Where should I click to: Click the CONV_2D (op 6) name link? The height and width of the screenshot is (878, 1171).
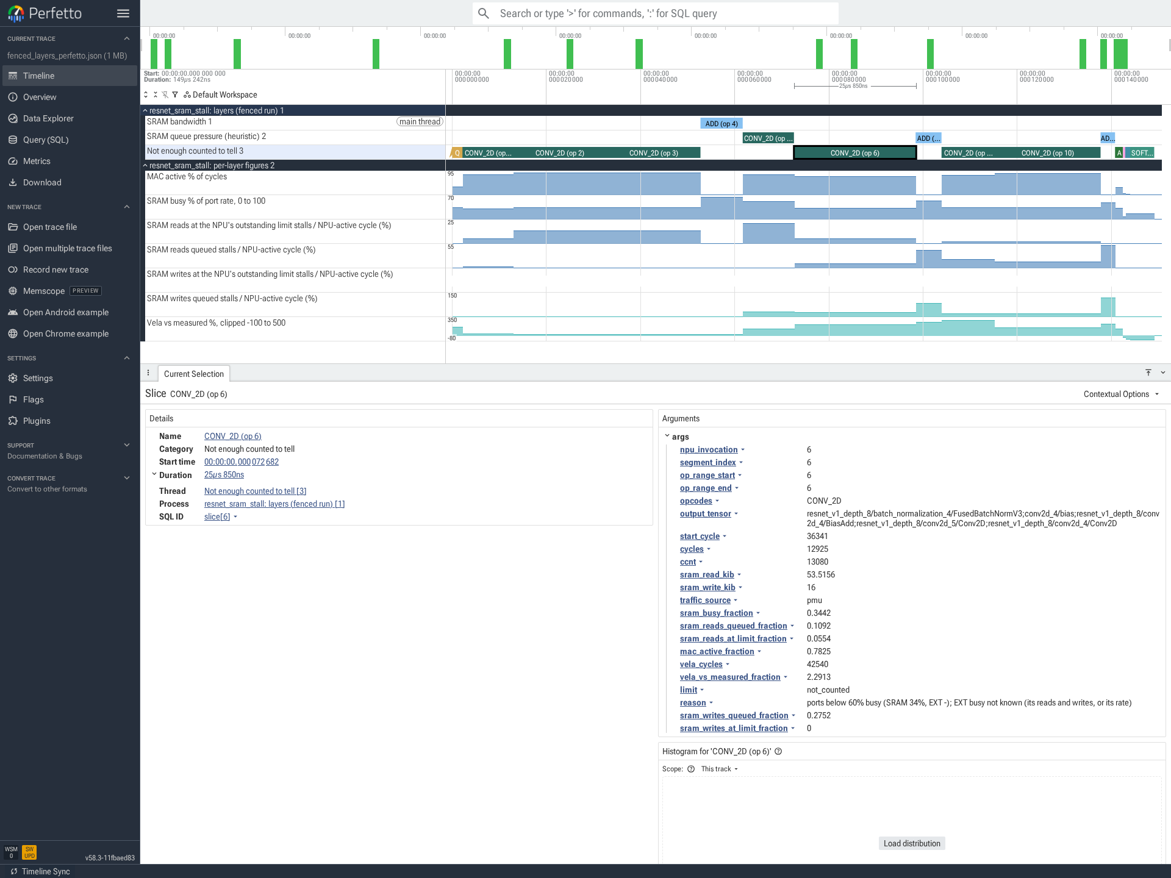coord(232,436)
